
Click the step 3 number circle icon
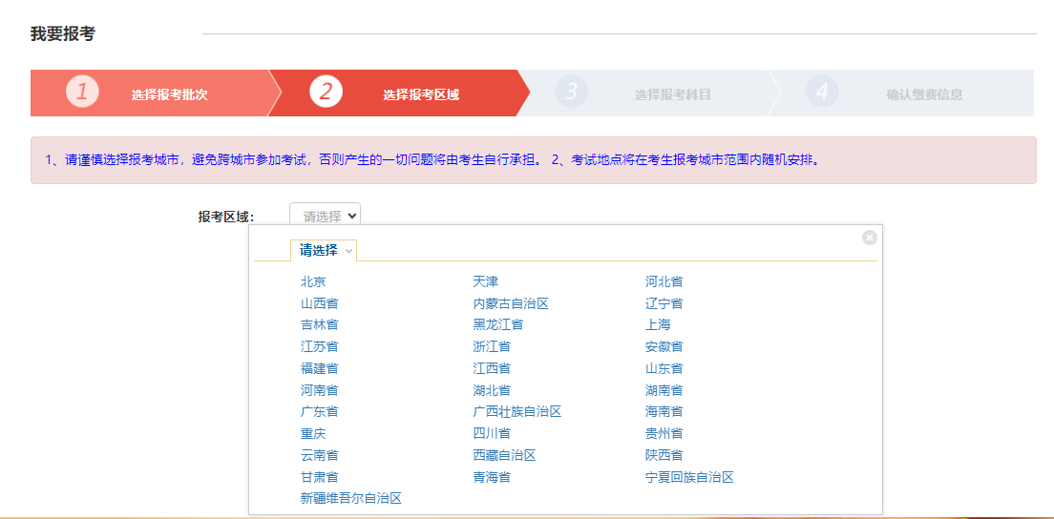click(x=571, y=93)
